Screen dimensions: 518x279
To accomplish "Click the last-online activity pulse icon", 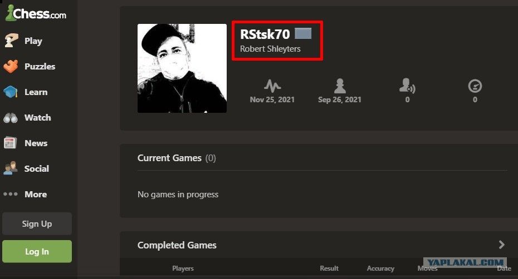I will pos(272,86).
